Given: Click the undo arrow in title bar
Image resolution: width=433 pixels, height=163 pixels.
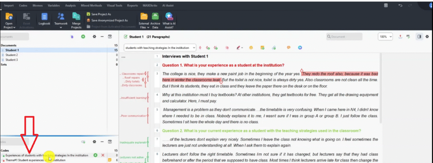Looking at the screenshot, I should point(400,5).
